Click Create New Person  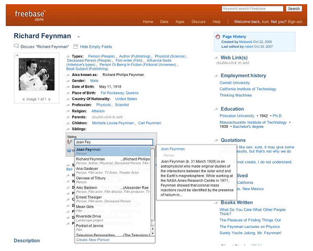[93, 240]
